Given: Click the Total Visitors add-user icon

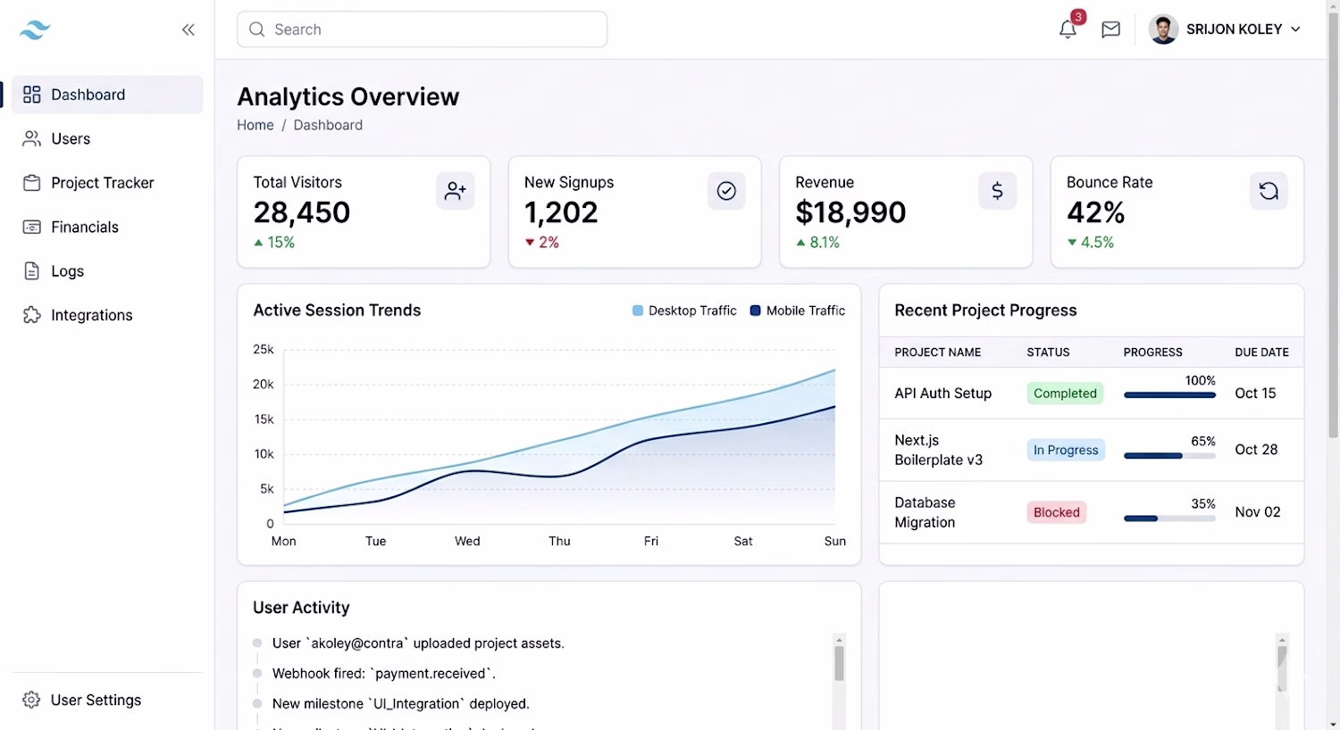Looking at the screenshot, I should pyautogui.click(x=455, y=191).
